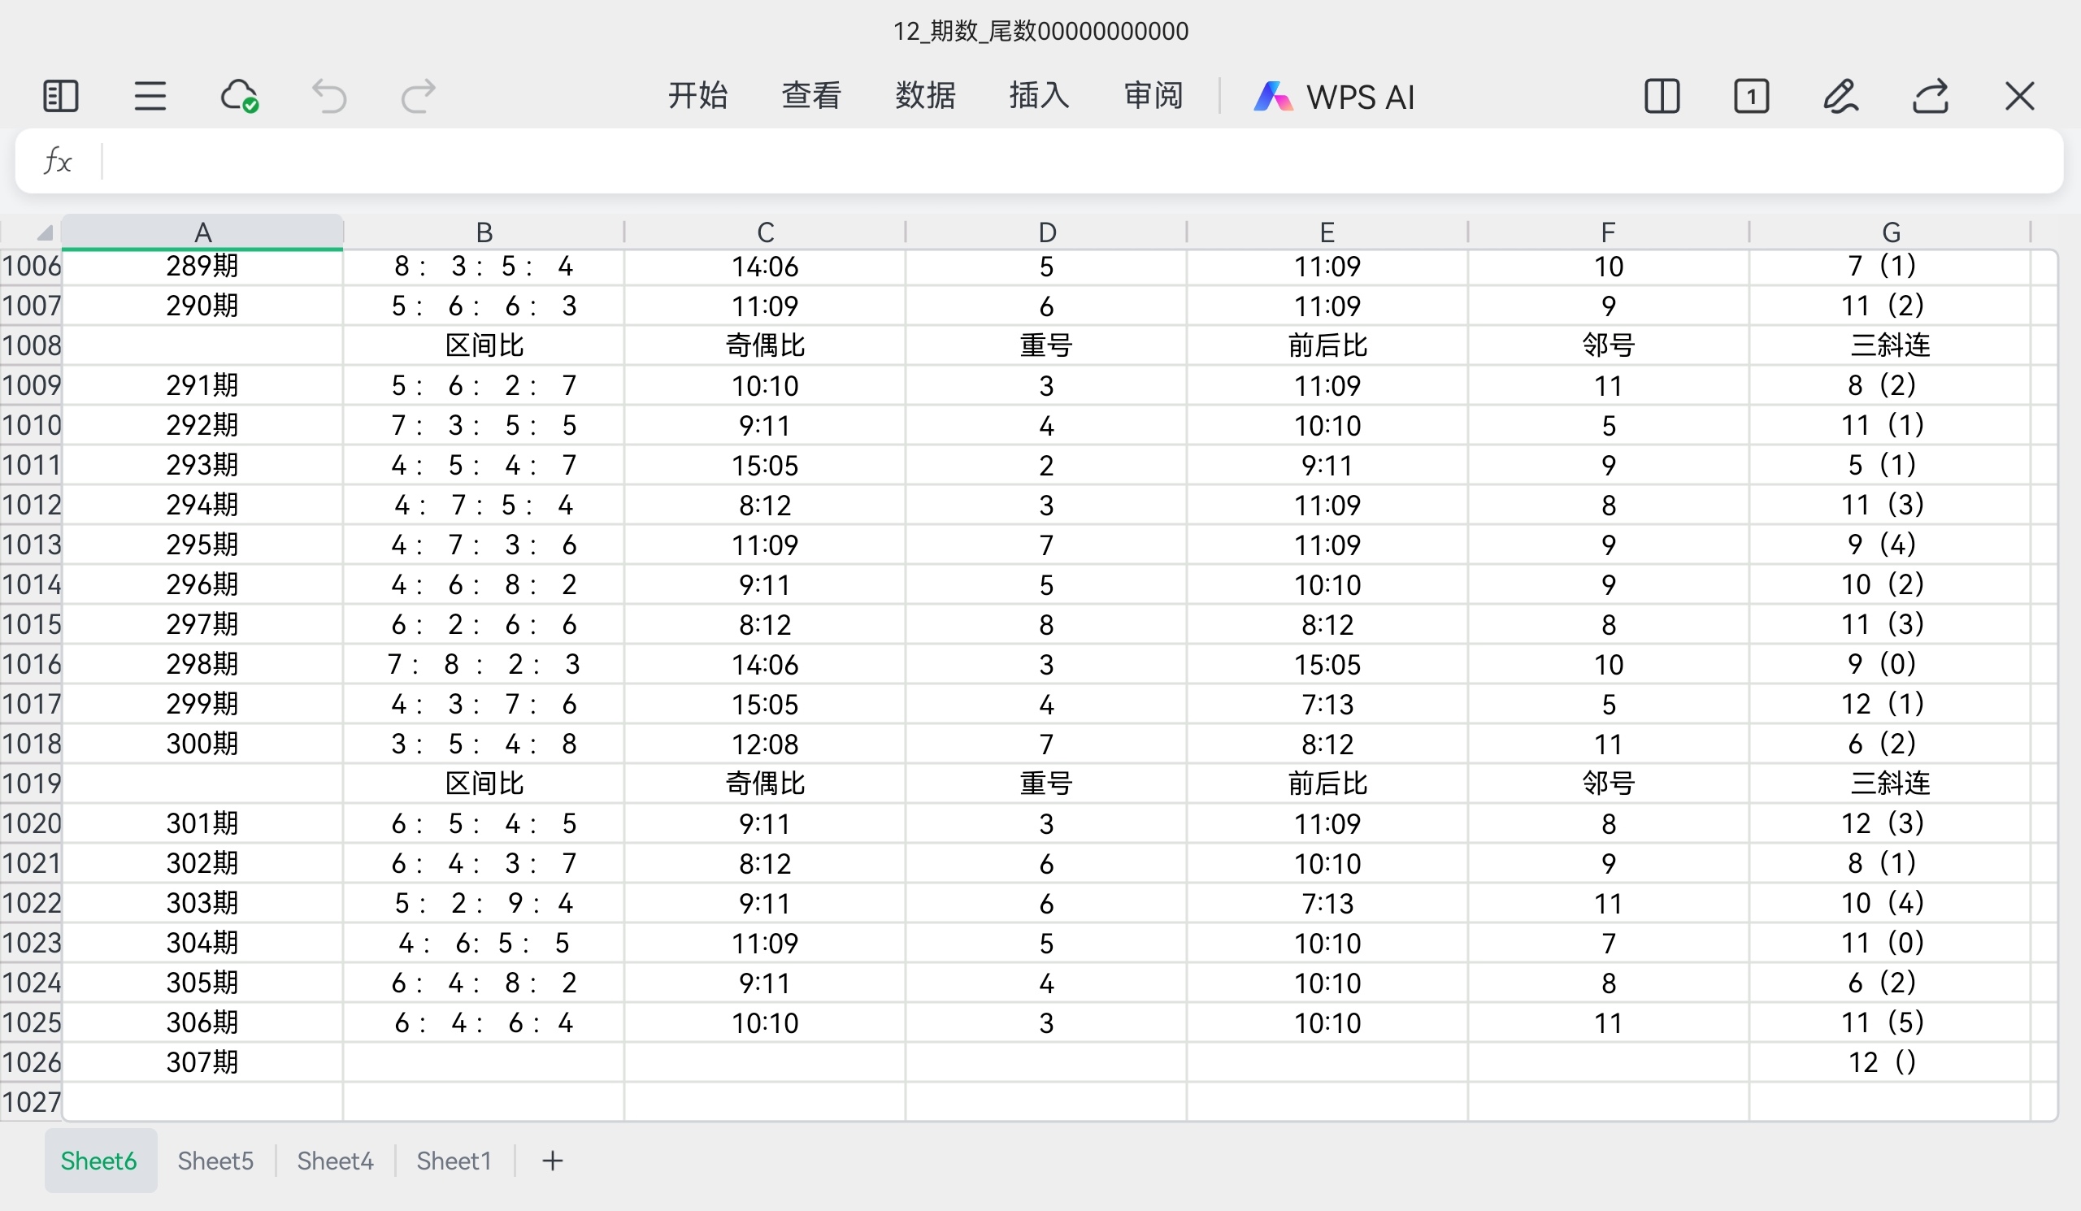Image resolution: width=2081 pixels, height=1211 pixels.
Task: Open the hamburger list menu icon
Action: (150, 97)
